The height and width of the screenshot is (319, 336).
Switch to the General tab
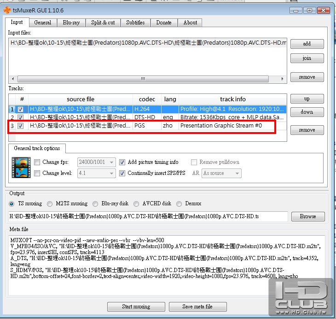pos(43,23)
